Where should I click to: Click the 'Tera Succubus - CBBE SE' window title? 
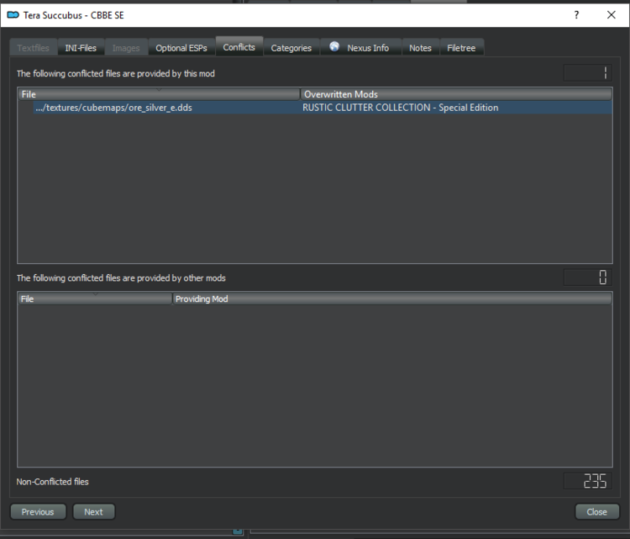coord(74,15)
